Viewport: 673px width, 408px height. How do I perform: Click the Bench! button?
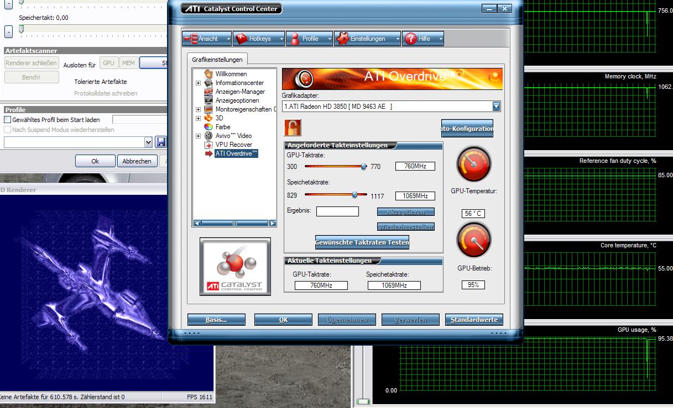point(32,77)
